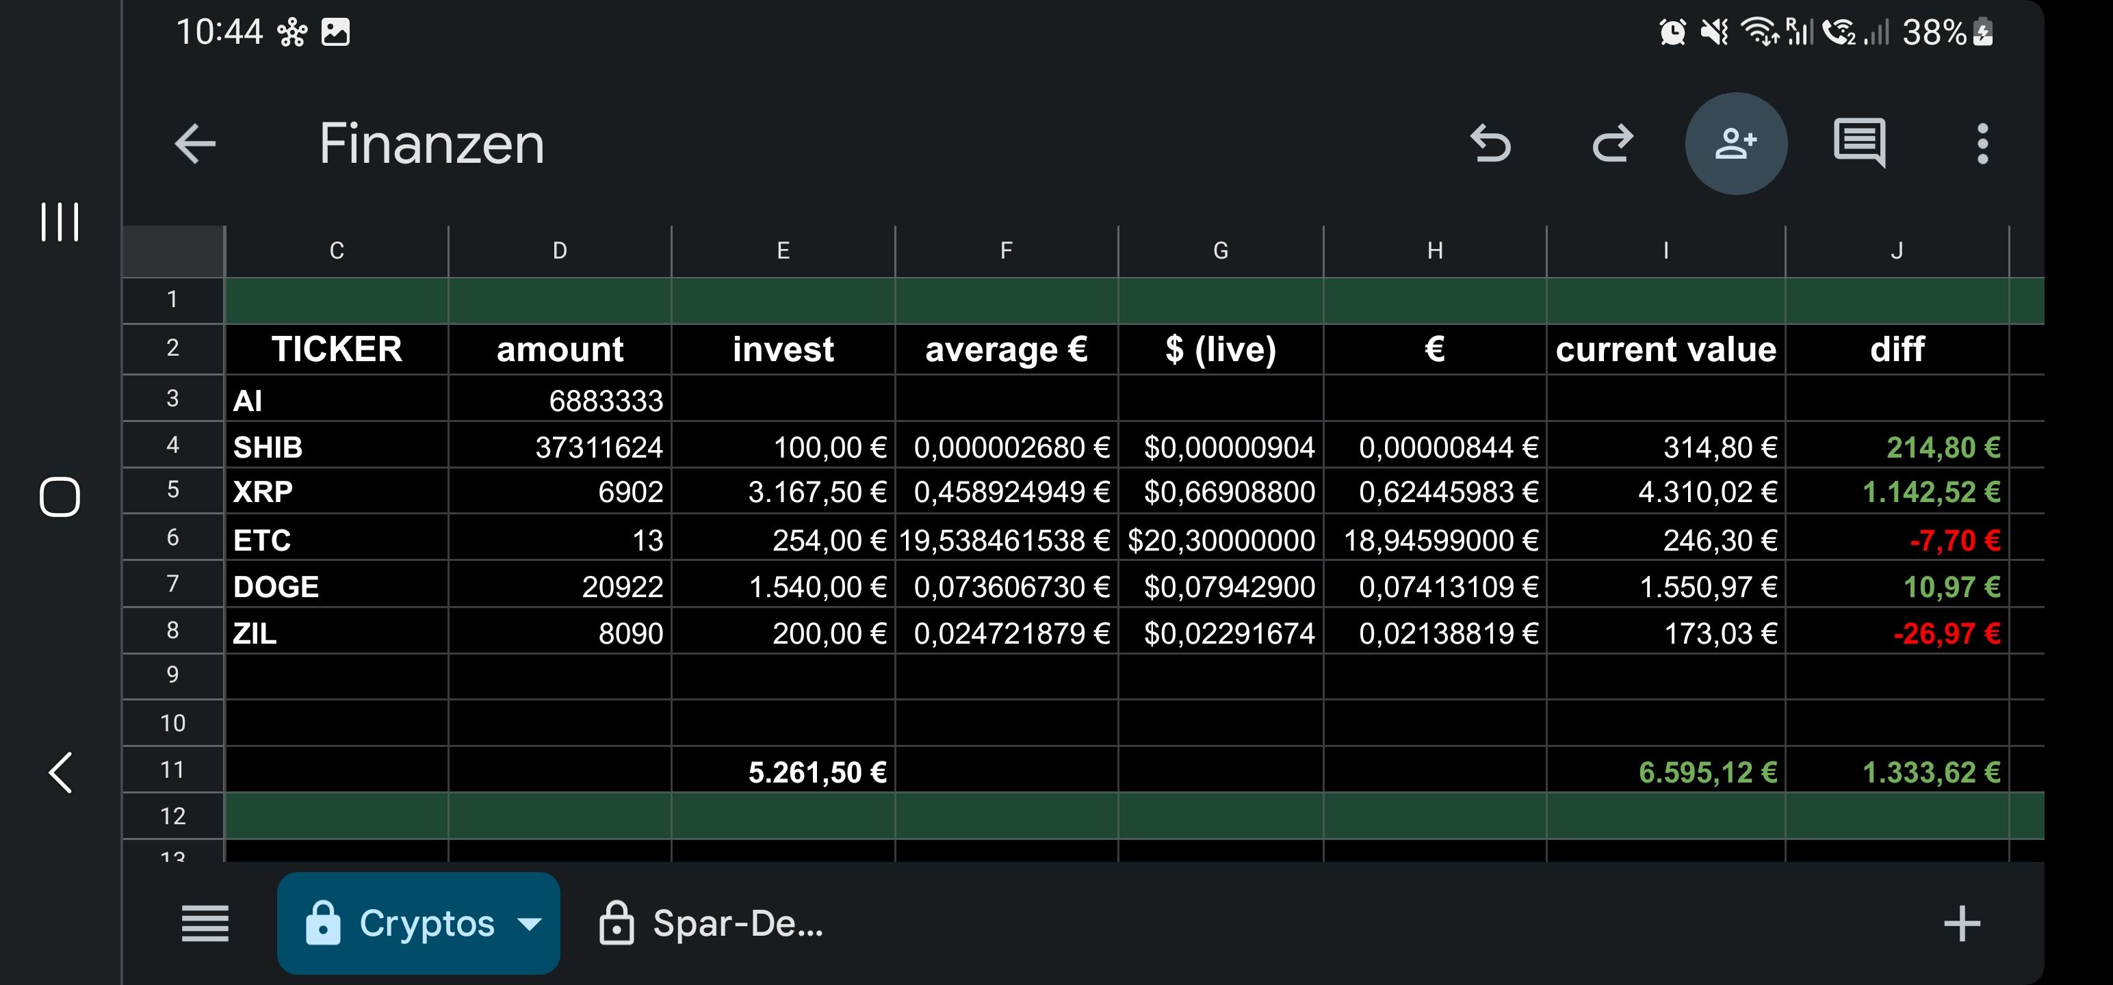Select row 5 header
The width and height of the screenshot is (2113, 985).
[172, 490]
